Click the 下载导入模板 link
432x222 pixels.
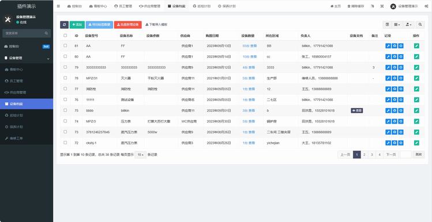[156, 25]
